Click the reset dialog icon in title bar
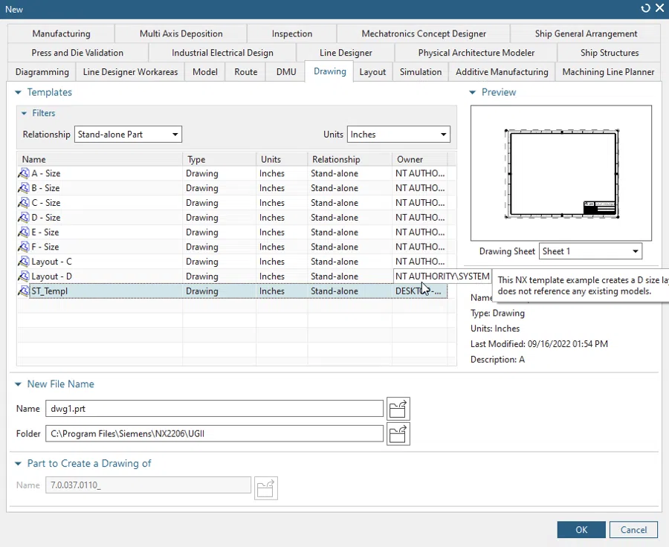Screen dimensions: 669x547 [x=645, y=8]
